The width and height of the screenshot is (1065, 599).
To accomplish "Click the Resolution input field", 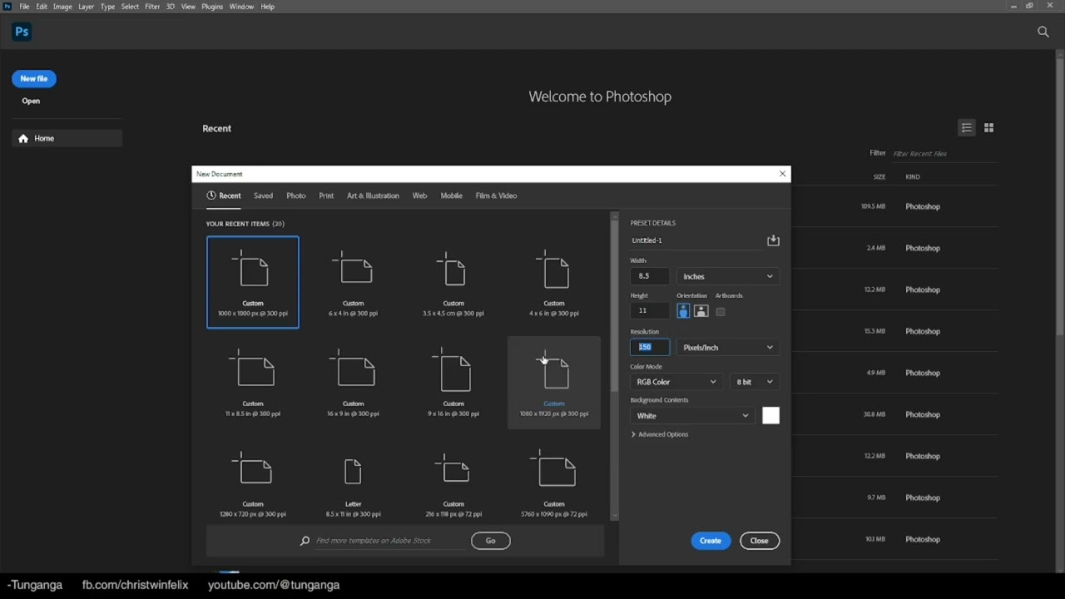I will pyautogui.click(x=650, y=347).
